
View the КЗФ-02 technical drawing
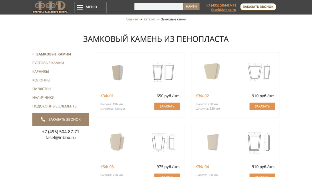[x=259, y=72]
